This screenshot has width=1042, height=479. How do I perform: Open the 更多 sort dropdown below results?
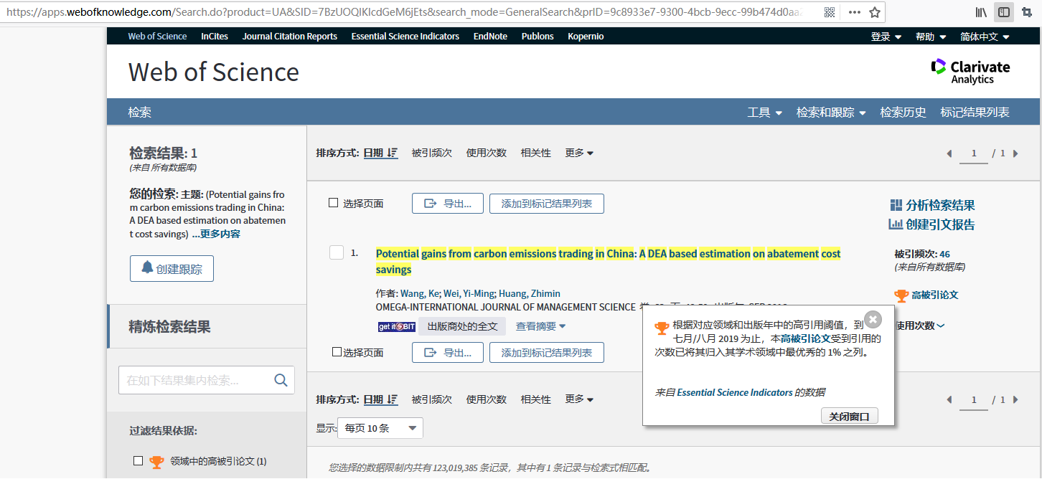(x=579, y=399)
